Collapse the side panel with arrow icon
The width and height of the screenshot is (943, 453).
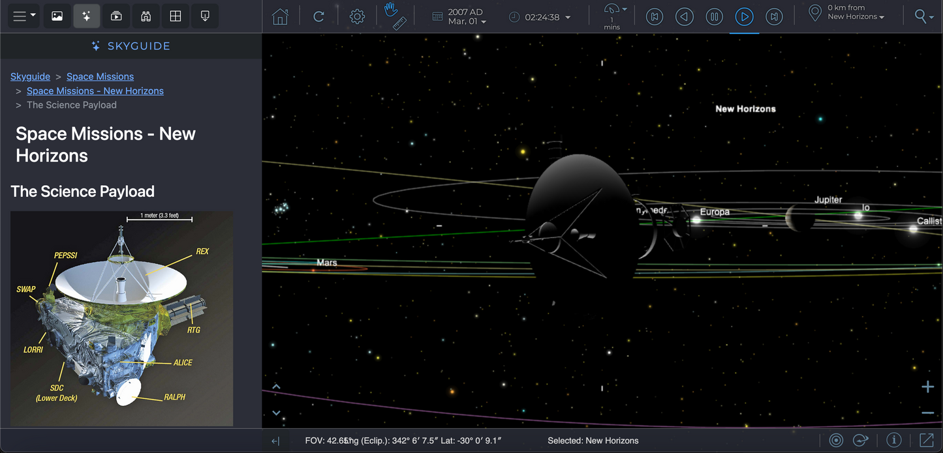[275, 441]
